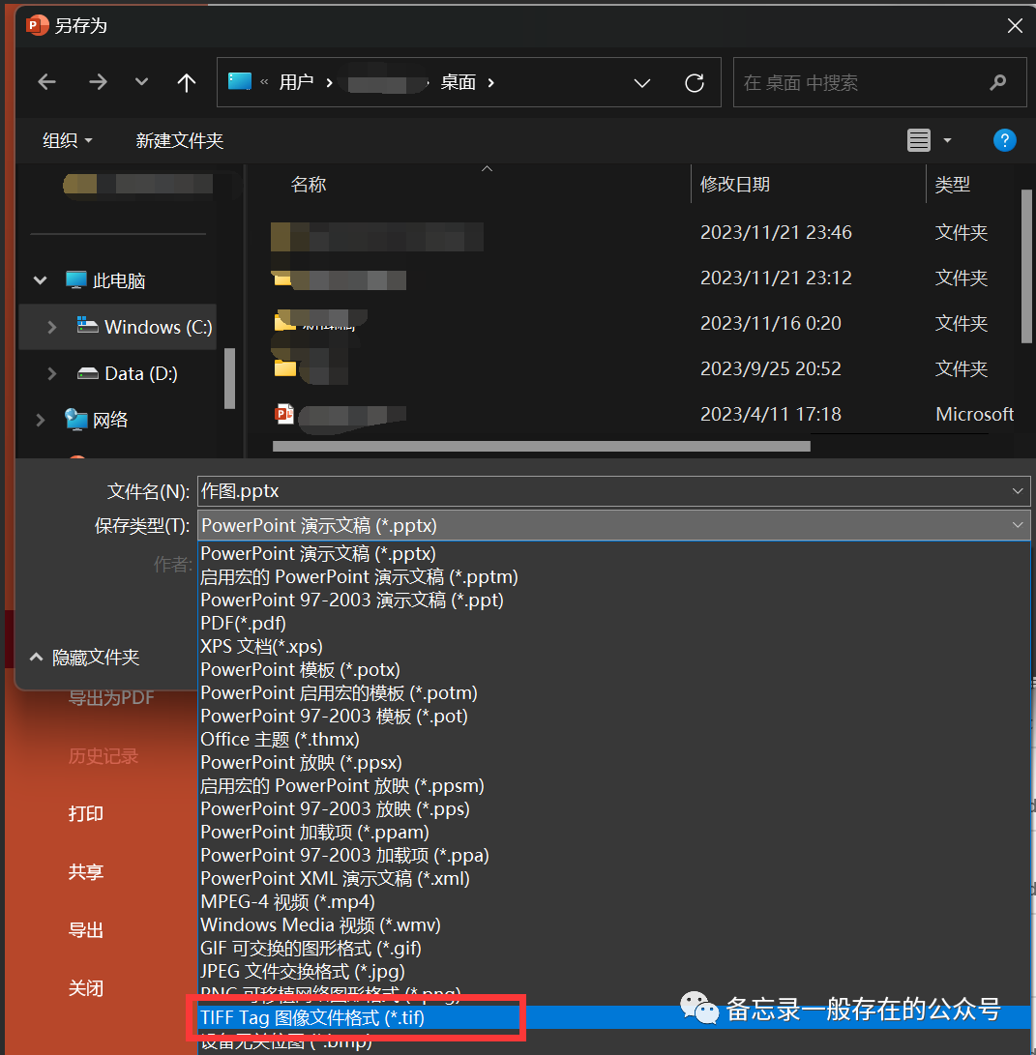Click the navigation pane vertical scrollbar

[x=229, y=378]
